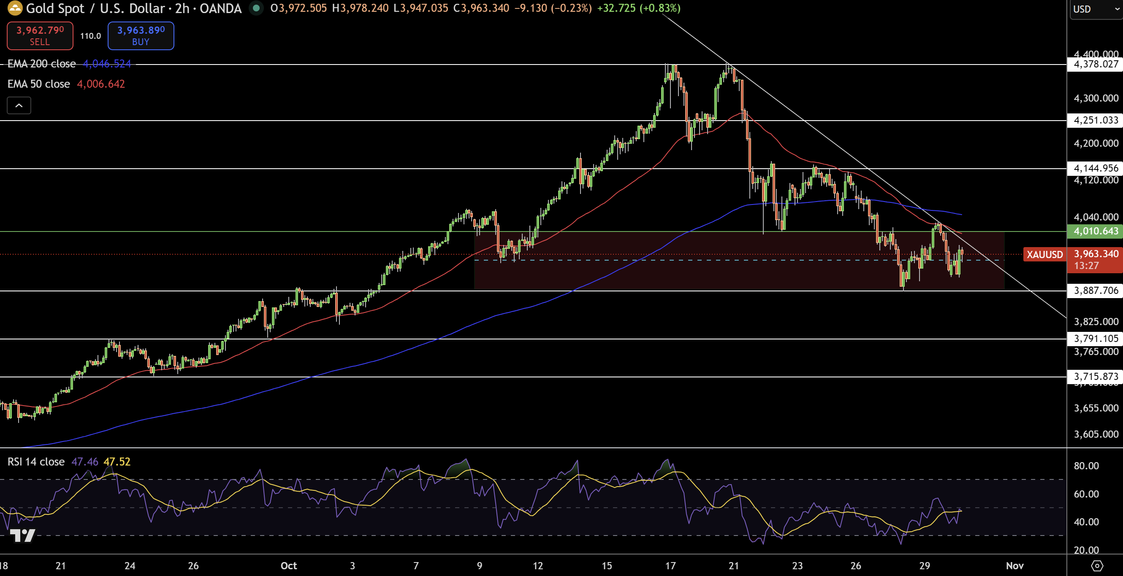Click the green 4,010.643 level label
Screen dimensions: 1123x576
1095,231
